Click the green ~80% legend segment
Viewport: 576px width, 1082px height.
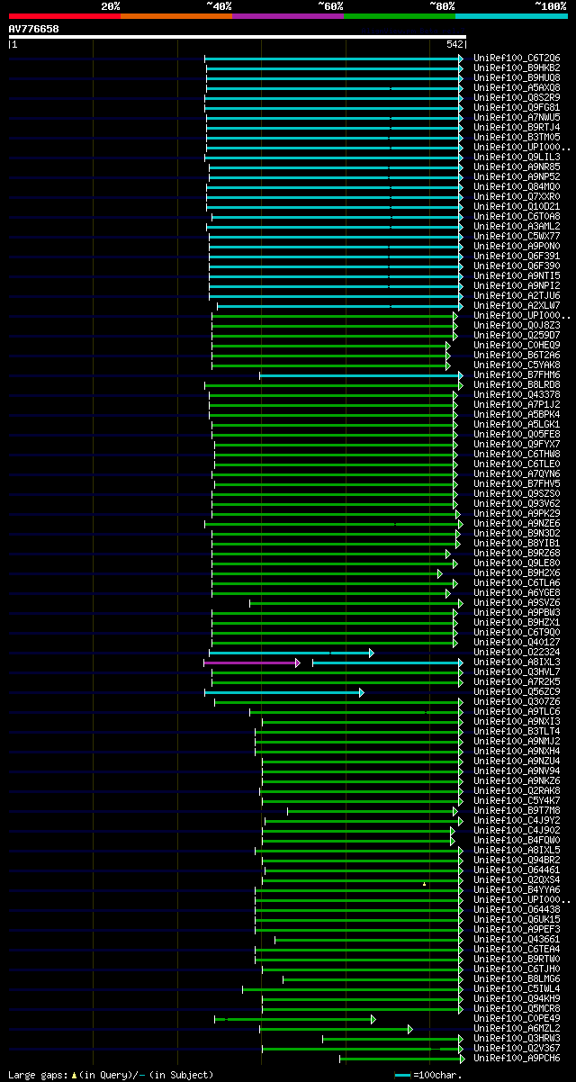[399, 16]
